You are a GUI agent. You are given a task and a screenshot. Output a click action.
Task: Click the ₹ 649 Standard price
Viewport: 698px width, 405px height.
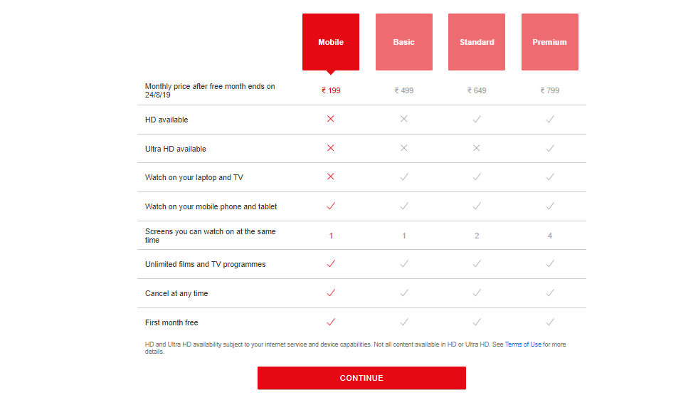477,90
